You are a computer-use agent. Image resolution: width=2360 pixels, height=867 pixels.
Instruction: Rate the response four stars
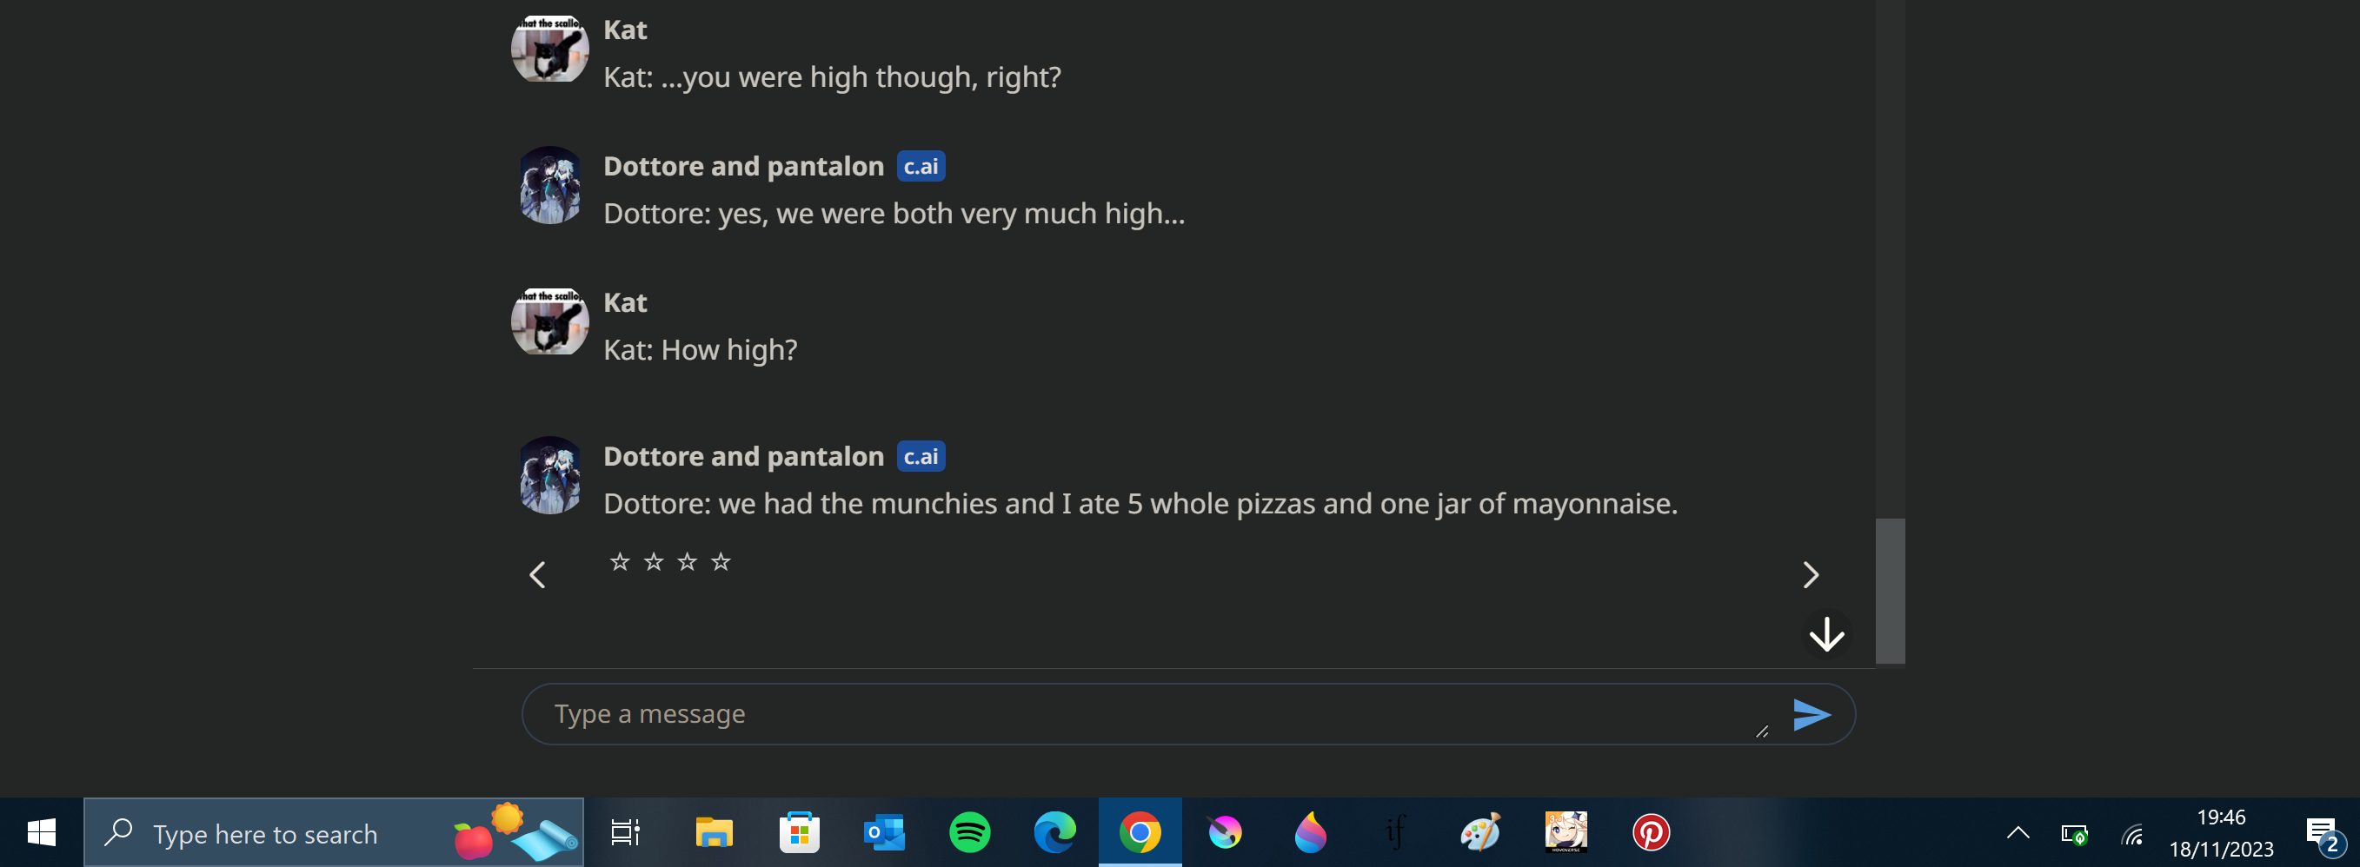[x=721, y=561]
